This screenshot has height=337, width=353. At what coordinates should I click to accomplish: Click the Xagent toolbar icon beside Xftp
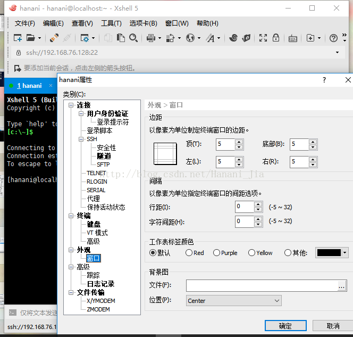pyautogui.click(x=246, y=38)
